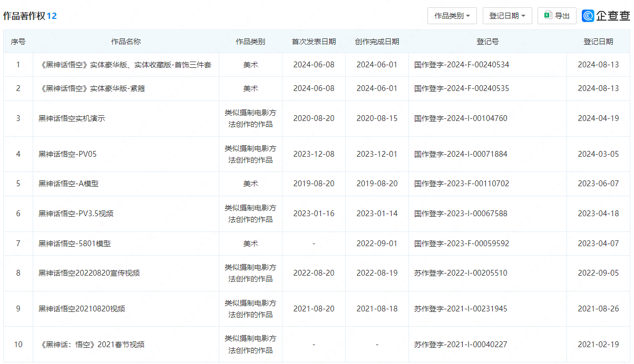634x364 pixels.
Task: Open the 作品类别 filter dropdown
Action: (451, 15)
